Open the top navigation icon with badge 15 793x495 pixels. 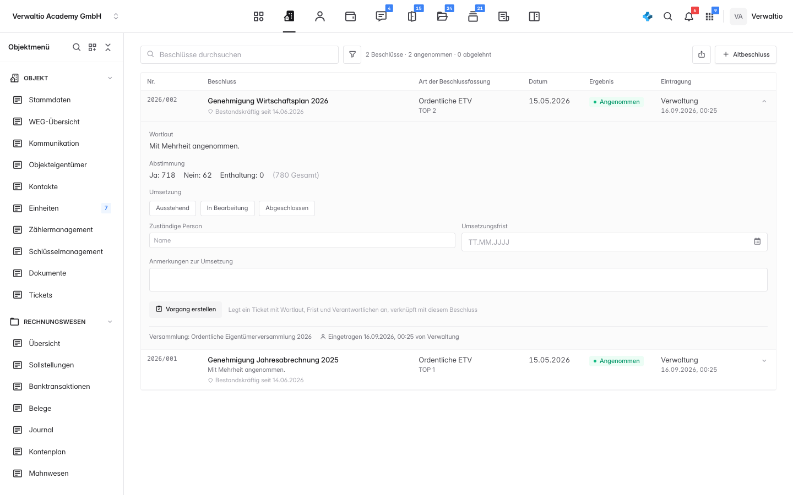412,16
